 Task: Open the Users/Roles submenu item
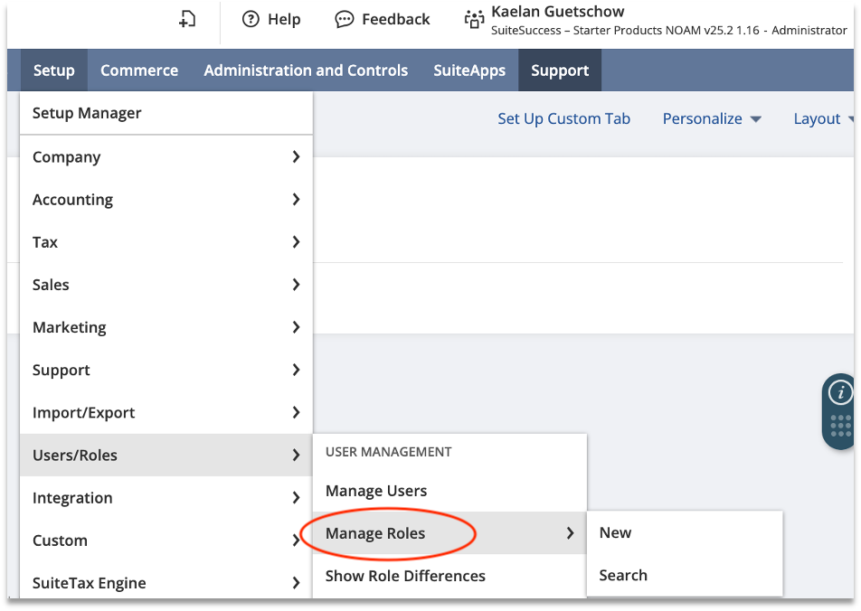click(166, 456)
